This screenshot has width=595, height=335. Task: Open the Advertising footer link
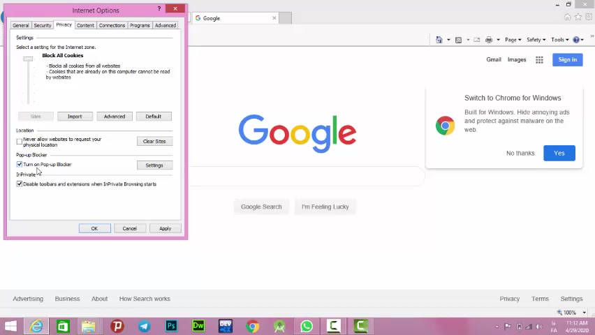28,299
